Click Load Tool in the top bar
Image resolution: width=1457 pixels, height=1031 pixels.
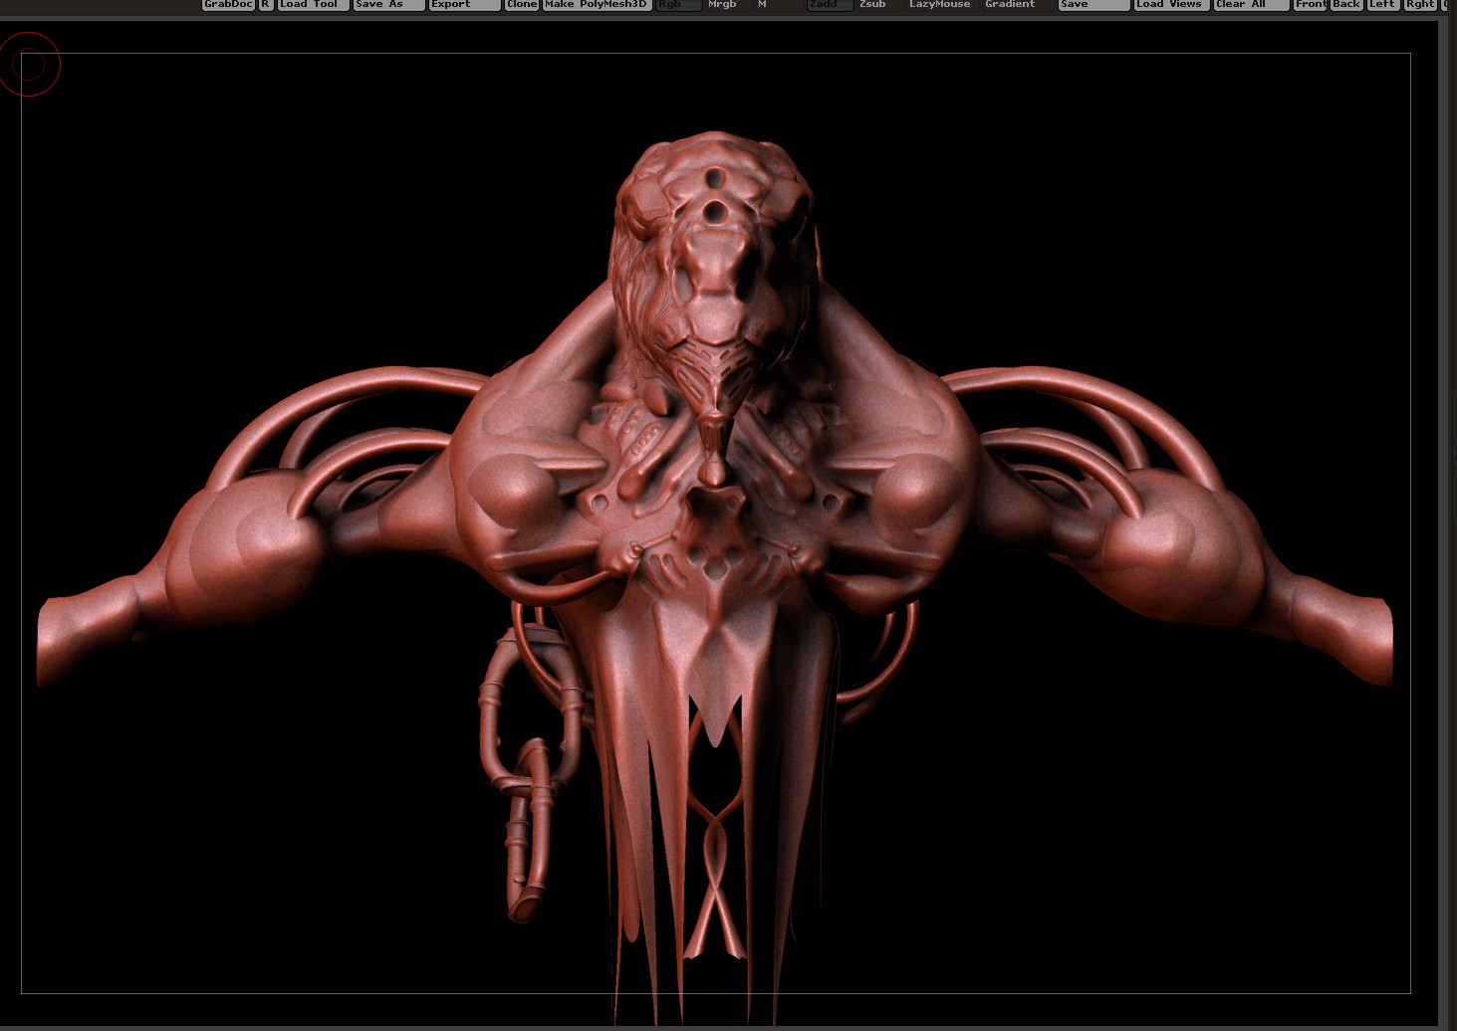coord(313,5)
